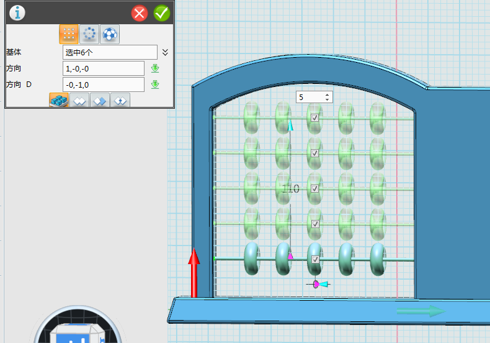The image size is (490, 343).
Task: Increase the array count spinner showing 5
Action: tap(328, 94)
